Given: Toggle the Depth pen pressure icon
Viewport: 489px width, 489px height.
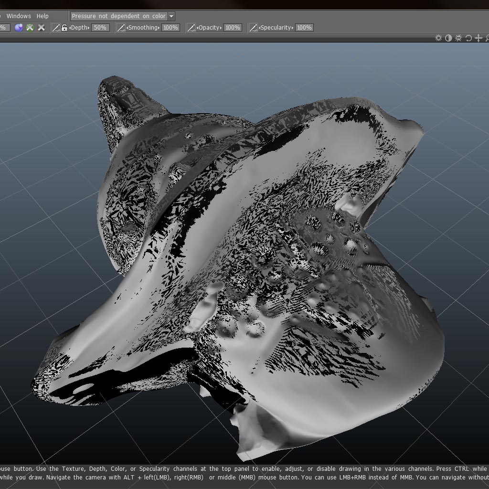Looking at the screenshot, I should click(56, 28).
